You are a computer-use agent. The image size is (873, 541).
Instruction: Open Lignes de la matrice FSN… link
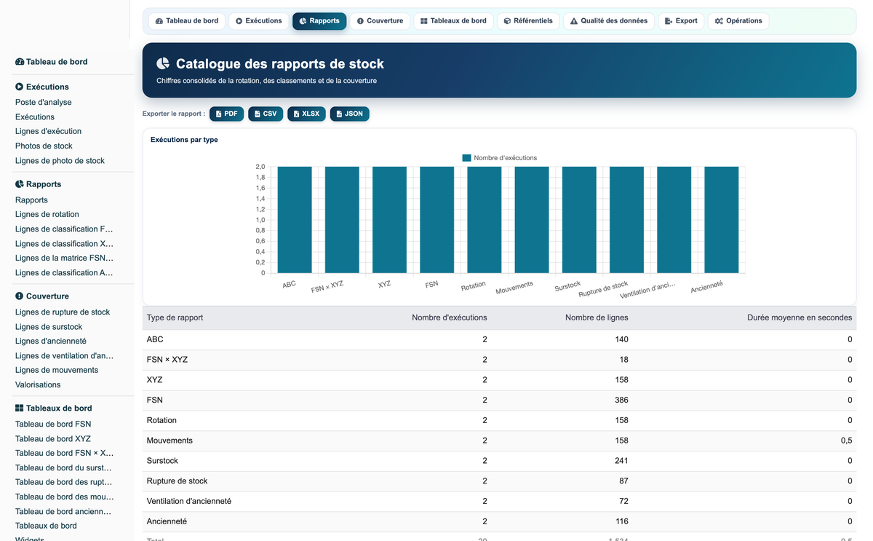[x=64, y=258]
